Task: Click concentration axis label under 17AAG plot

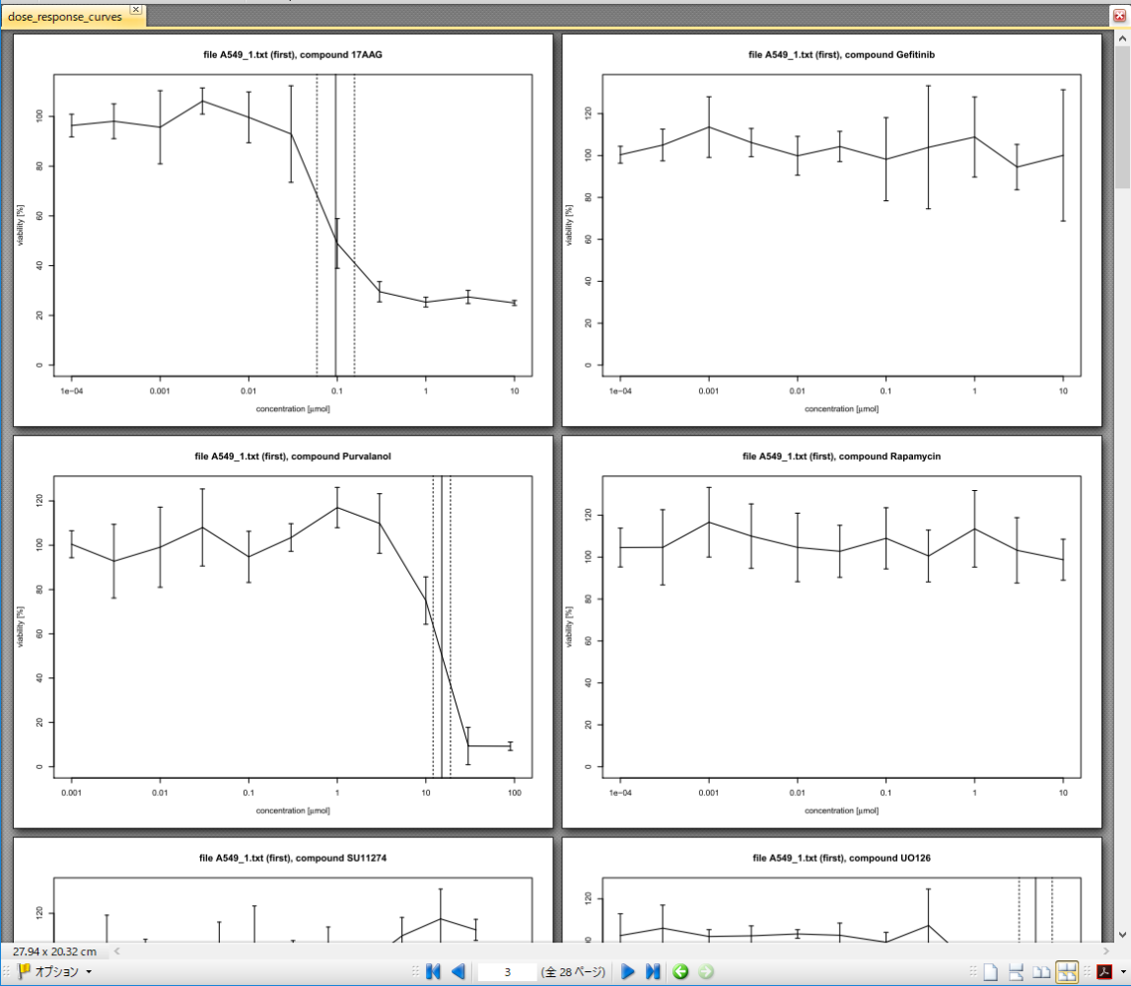Action: [293, 409]
